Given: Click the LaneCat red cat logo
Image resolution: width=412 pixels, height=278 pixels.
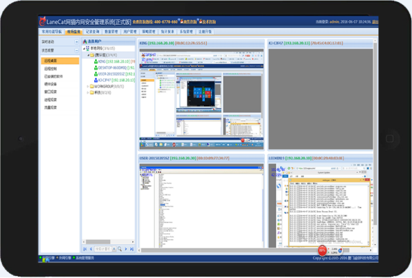Looking at the screenshot, I should click(x=43, y=21).
